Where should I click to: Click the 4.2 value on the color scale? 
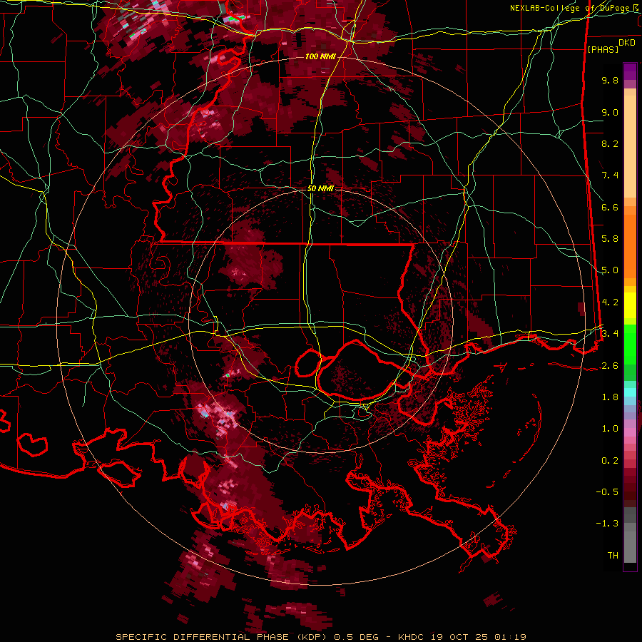click(610, 302)
